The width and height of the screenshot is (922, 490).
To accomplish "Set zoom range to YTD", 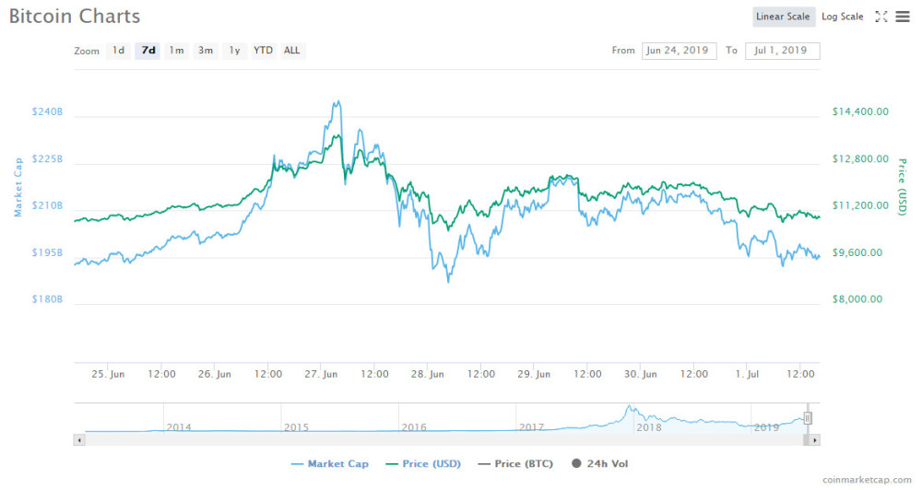I will [x=263, y=51].
